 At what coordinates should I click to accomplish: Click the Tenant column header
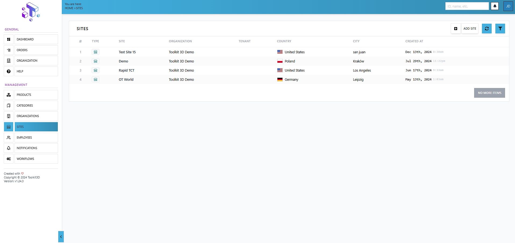(x=245, y=41)
